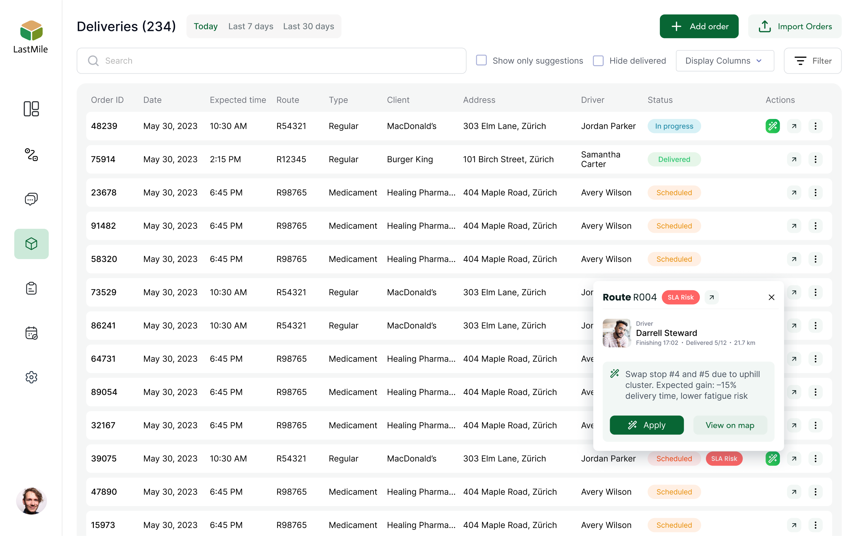The image size is (856, 536).
Task: Check the Hide delivered checkbox
Action: click(x=598, y=61)
